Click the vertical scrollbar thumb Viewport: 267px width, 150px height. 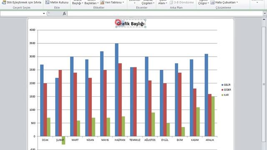point(264,84)
